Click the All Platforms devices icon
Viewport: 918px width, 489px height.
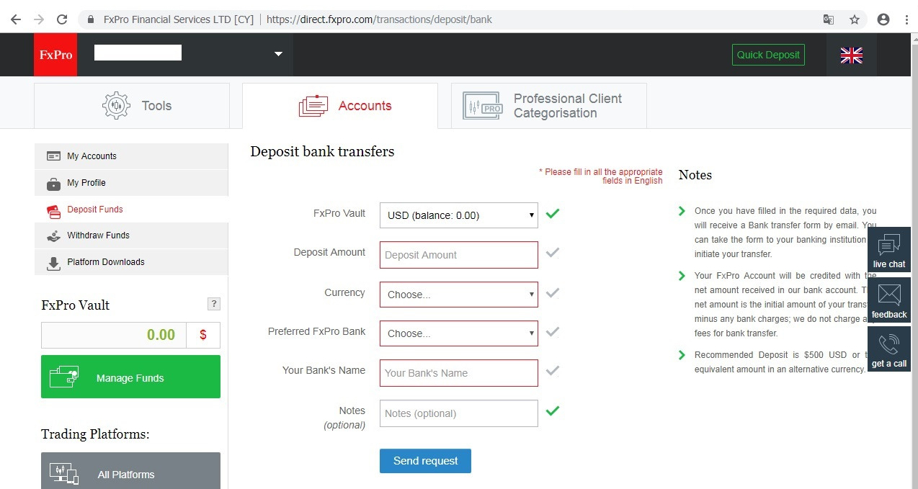64,473
